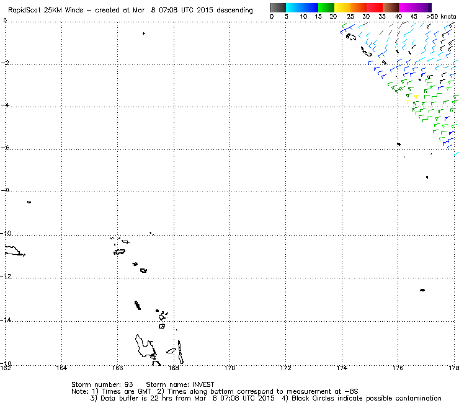Viewport: 459px width, 403px height.
Task: Click 'Storm number: 93' text
Action: coord(102,384)
